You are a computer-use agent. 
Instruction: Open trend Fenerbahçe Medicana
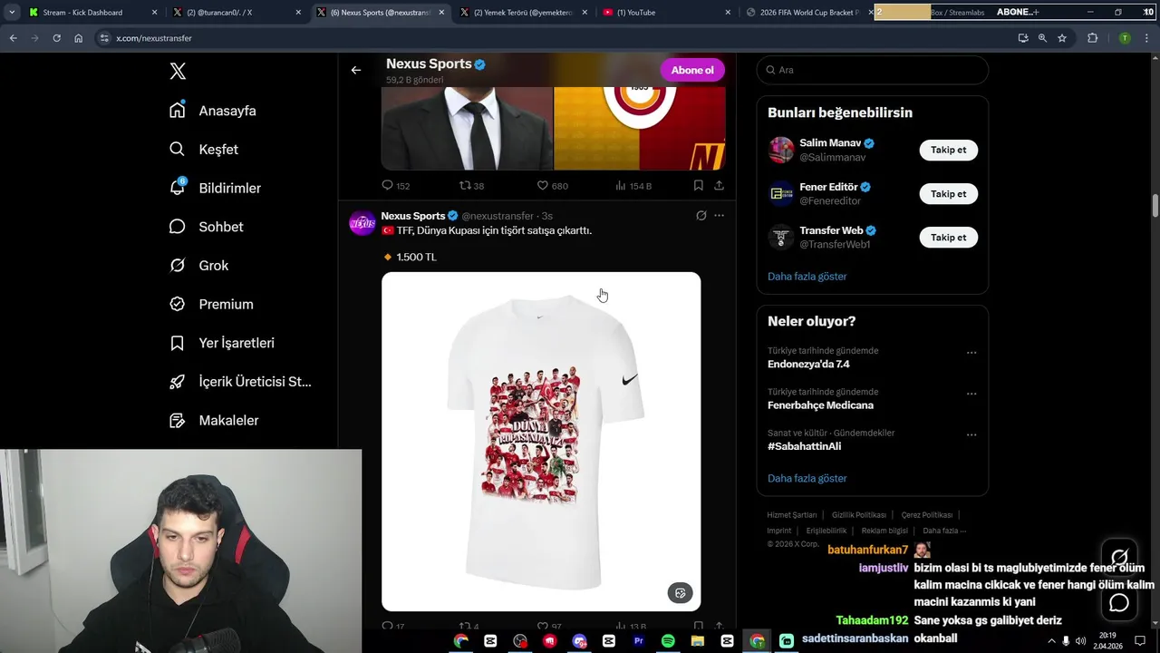[x=820, y=404]
